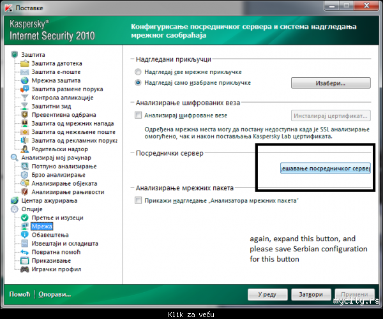The width and height of the screenshot is (383, 319).
Task: Click the Заштита размене порука chat icon
Action: pyautogui.click(x=25, y=89)
